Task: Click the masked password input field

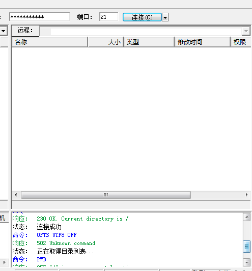Action: [40, 17]
